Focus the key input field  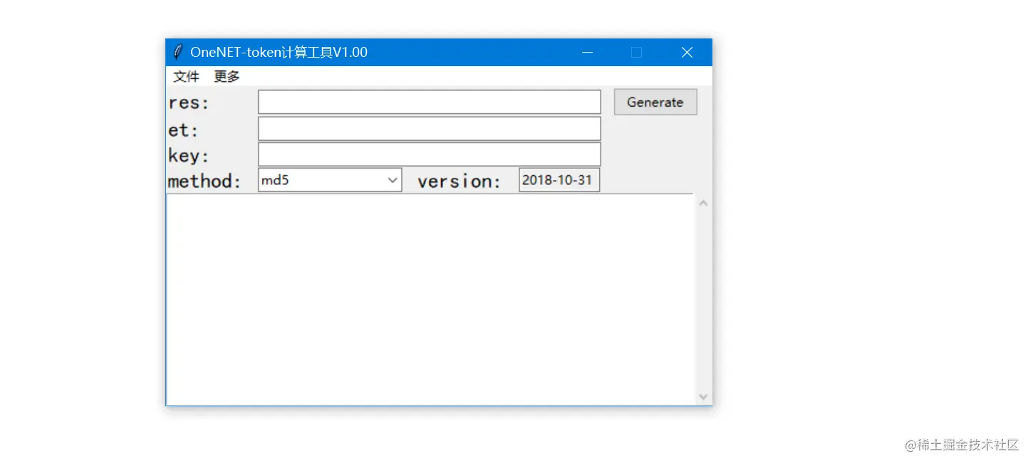(x=430, y=154)
